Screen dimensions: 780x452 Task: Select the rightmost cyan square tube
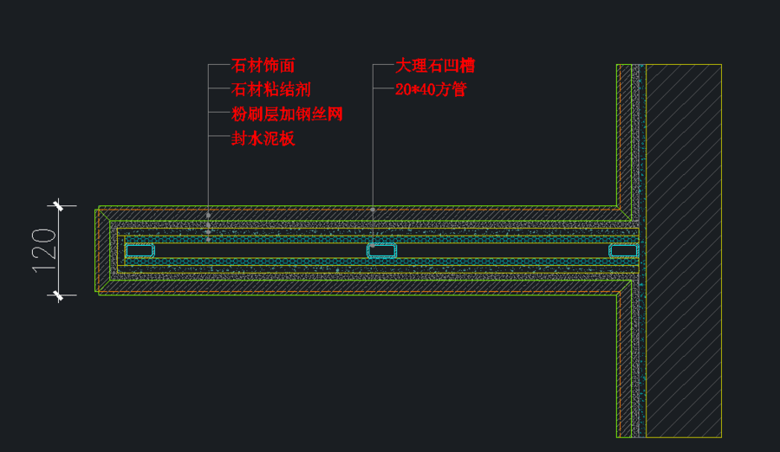click(624, 250)
